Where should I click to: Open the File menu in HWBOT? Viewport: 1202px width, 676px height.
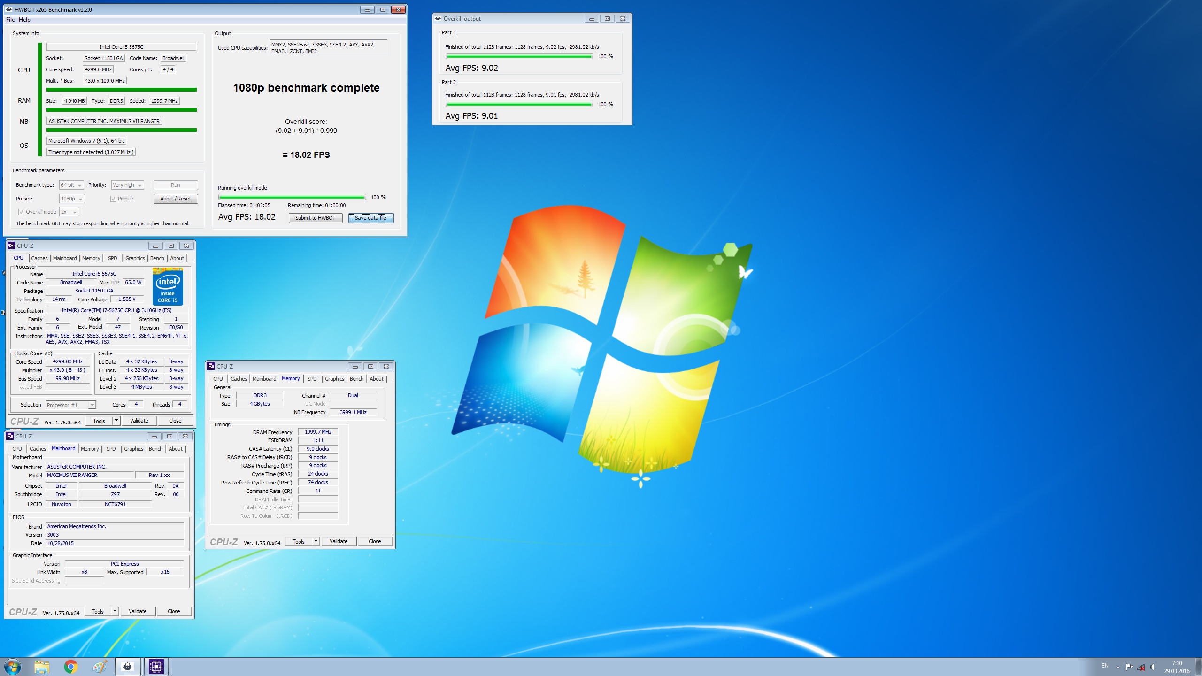[x=10, y=20]
